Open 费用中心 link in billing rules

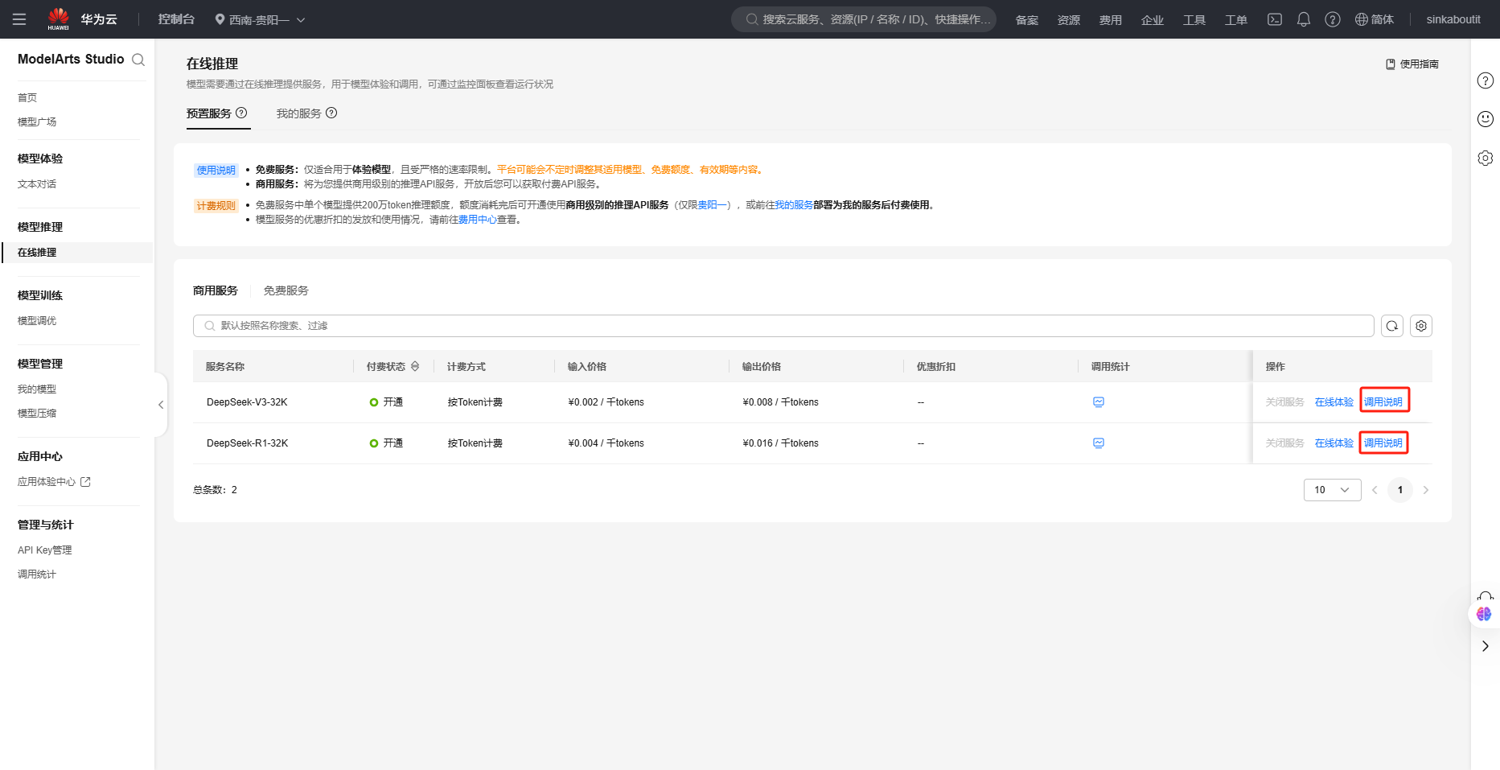[x=478, y=220]
